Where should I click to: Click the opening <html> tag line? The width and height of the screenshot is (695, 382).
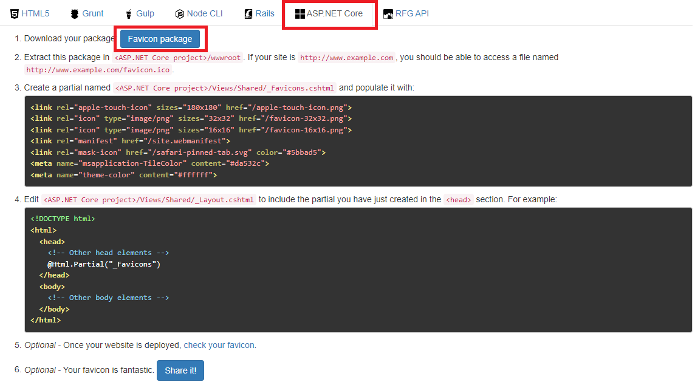pyautogui.click(x=44, y=230)
